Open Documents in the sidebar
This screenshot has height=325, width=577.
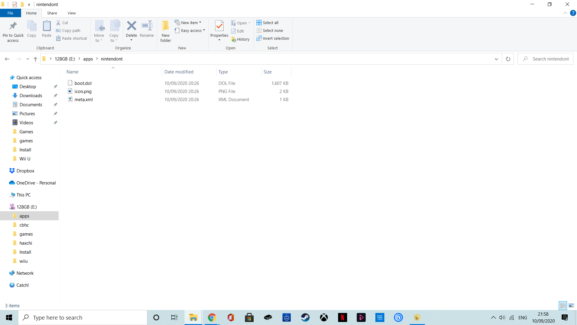[31, 104]
